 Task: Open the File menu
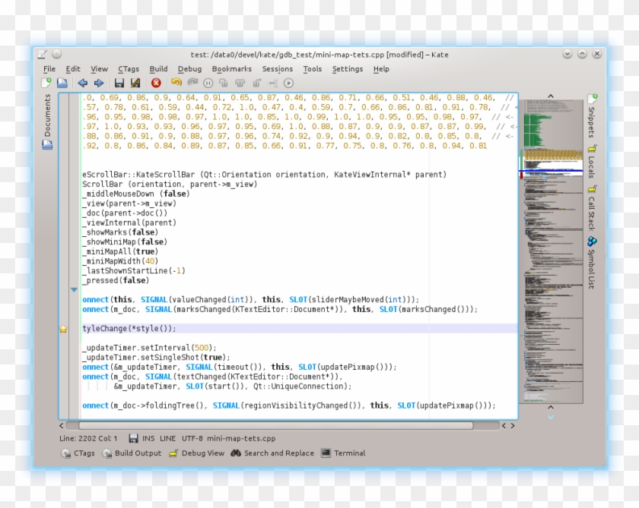pos(49,69)
